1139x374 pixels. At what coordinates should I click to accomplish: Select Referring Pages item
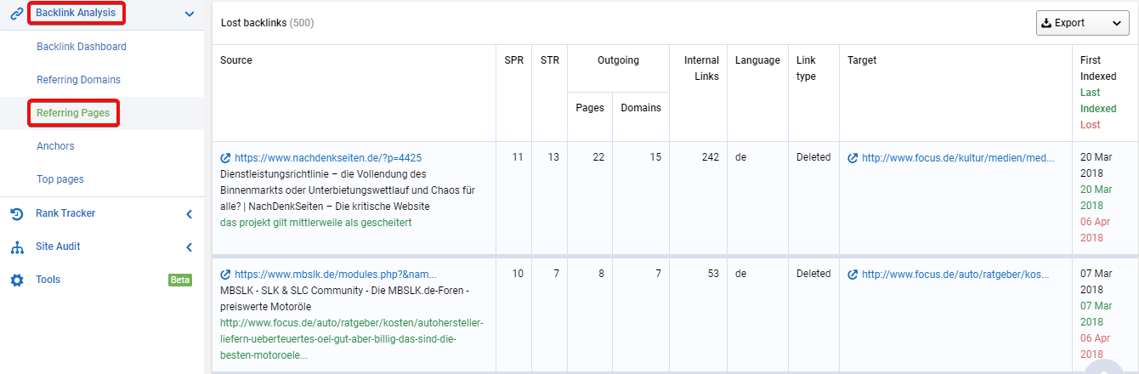click(73, 113)
